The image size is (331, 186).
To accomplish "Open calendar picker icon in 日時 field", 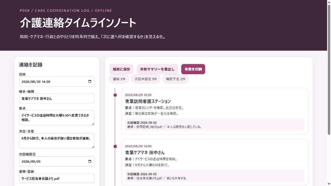I will coord(90,82).
